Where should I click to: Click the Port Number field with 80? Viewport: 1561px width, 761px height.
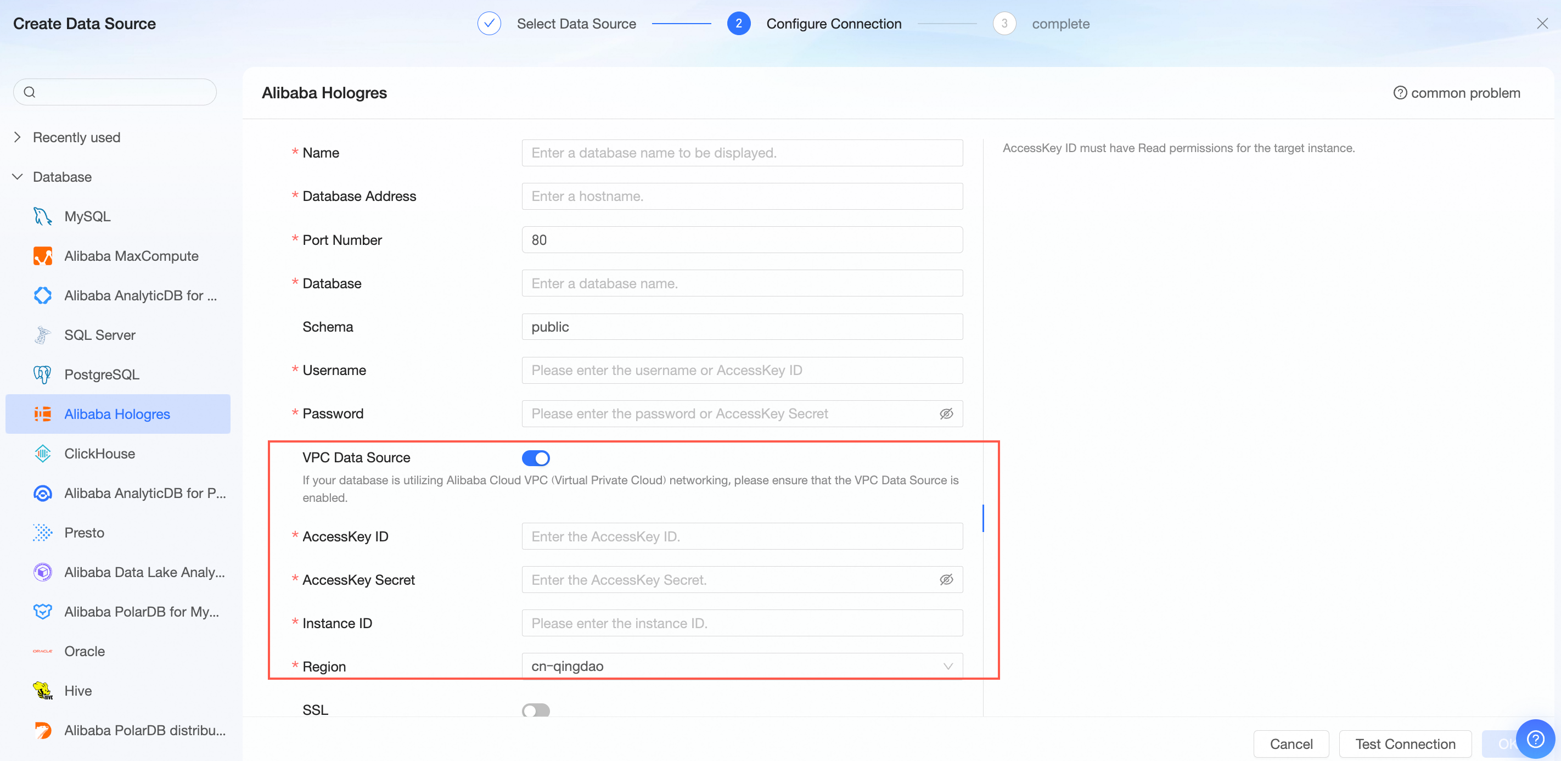click(x=742, y=240)
